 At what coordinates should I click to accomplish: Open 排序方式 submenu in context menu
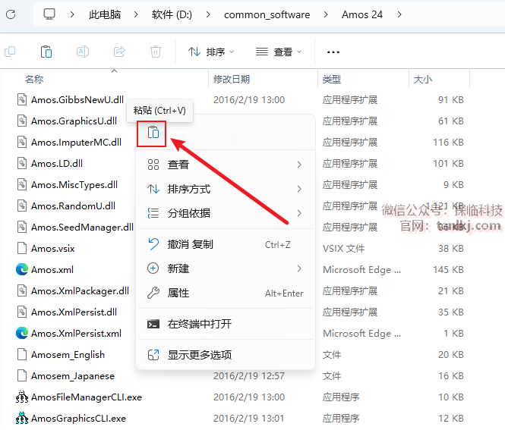[x=225, y=189]
